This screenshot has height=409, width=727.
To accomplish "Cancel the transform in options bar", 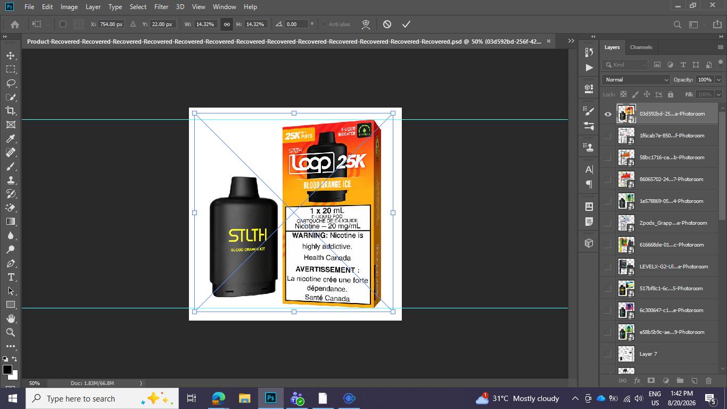I will (x=387, y=24).
